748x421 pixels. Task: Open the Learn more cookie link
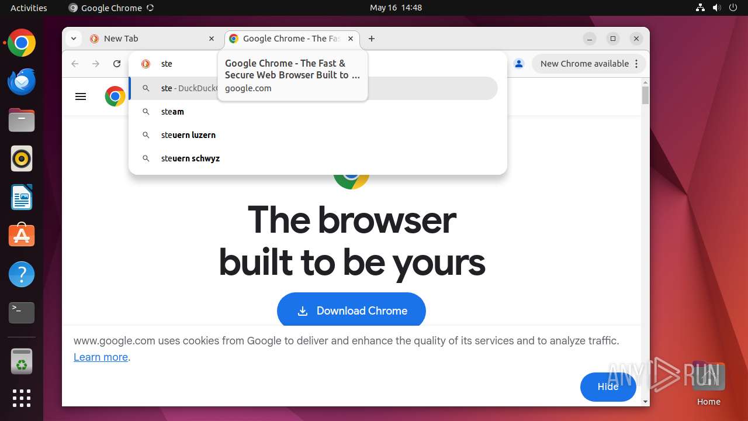(101, 357)
